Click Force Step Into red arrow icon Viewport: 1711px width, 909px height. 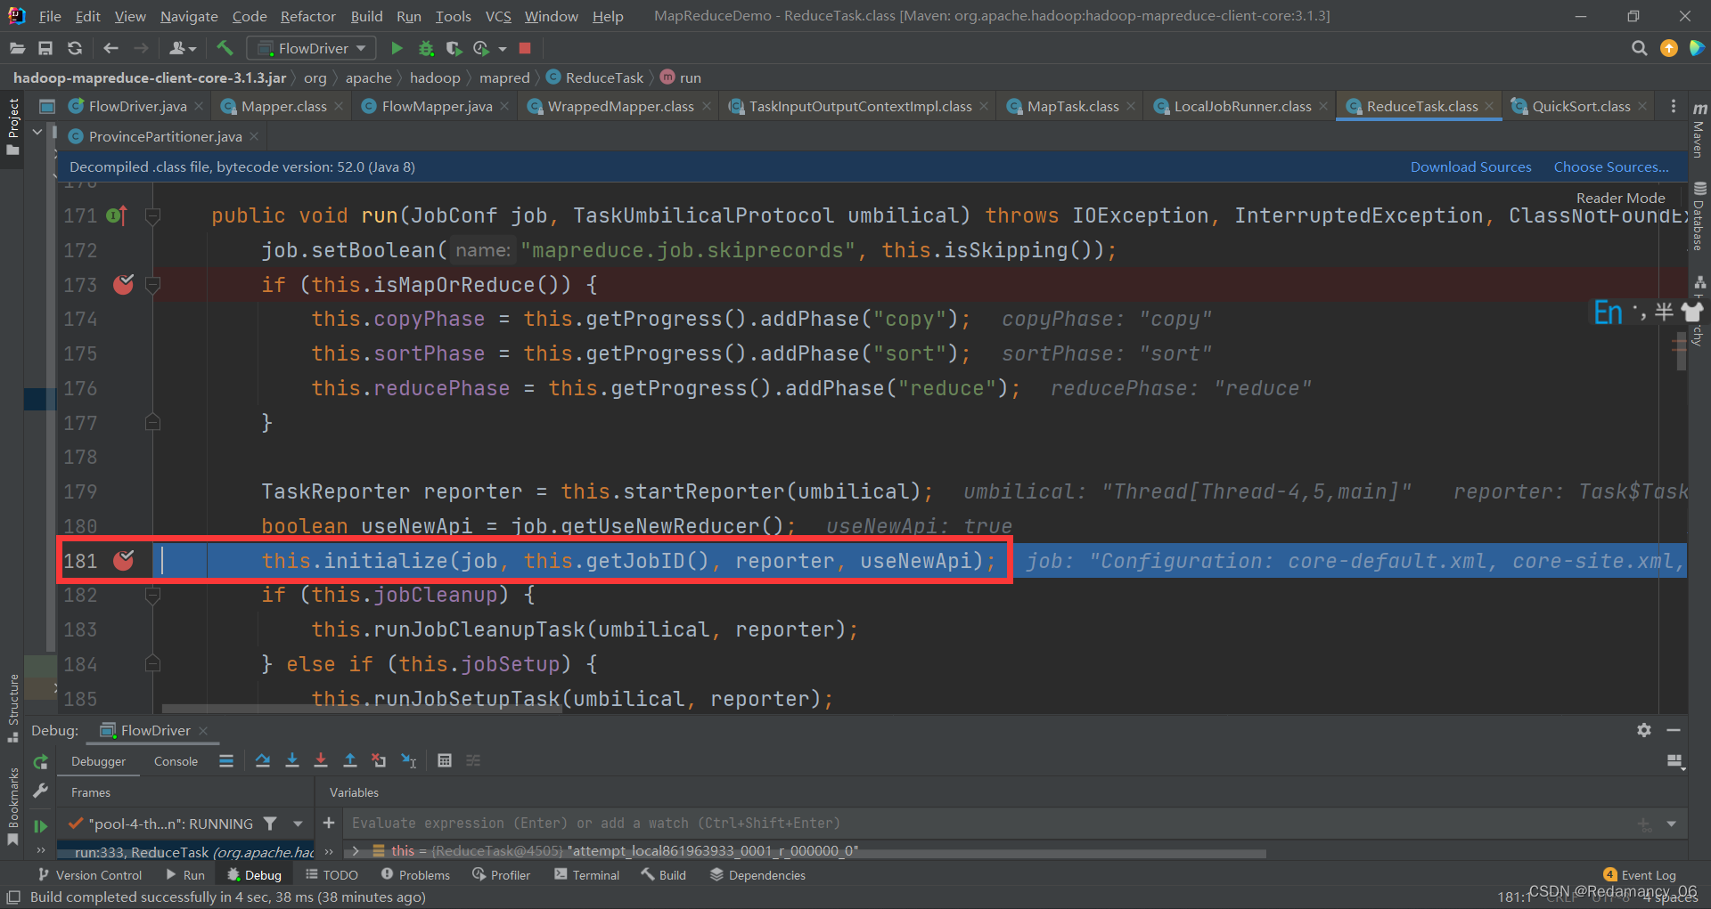click(x=321, y=760)
